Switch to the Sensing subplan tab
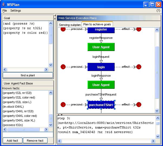The width and height of the screenshot is (163, 146). [70, 25]
